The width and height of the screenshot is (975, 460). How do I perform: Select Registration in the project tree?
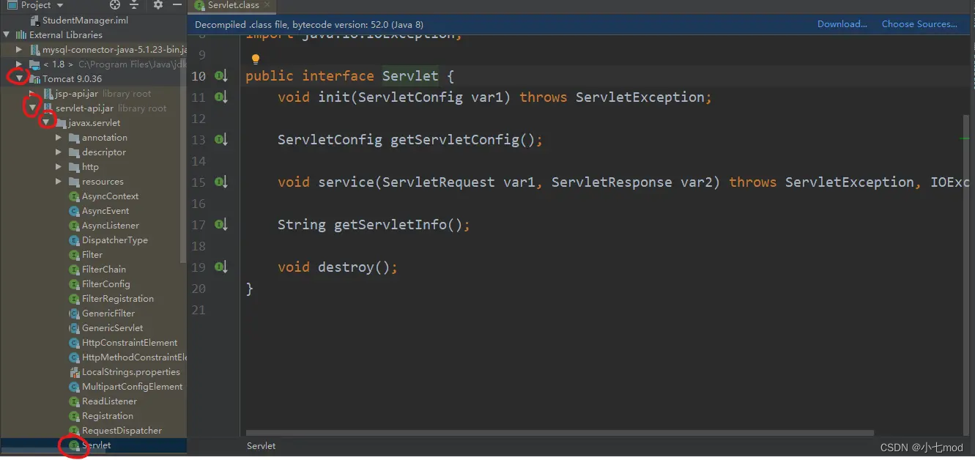94,416
